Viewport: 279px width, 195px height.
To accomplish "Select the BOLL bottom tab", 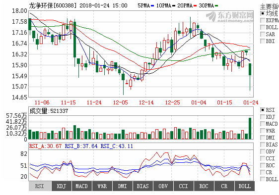I will point(244,186).
